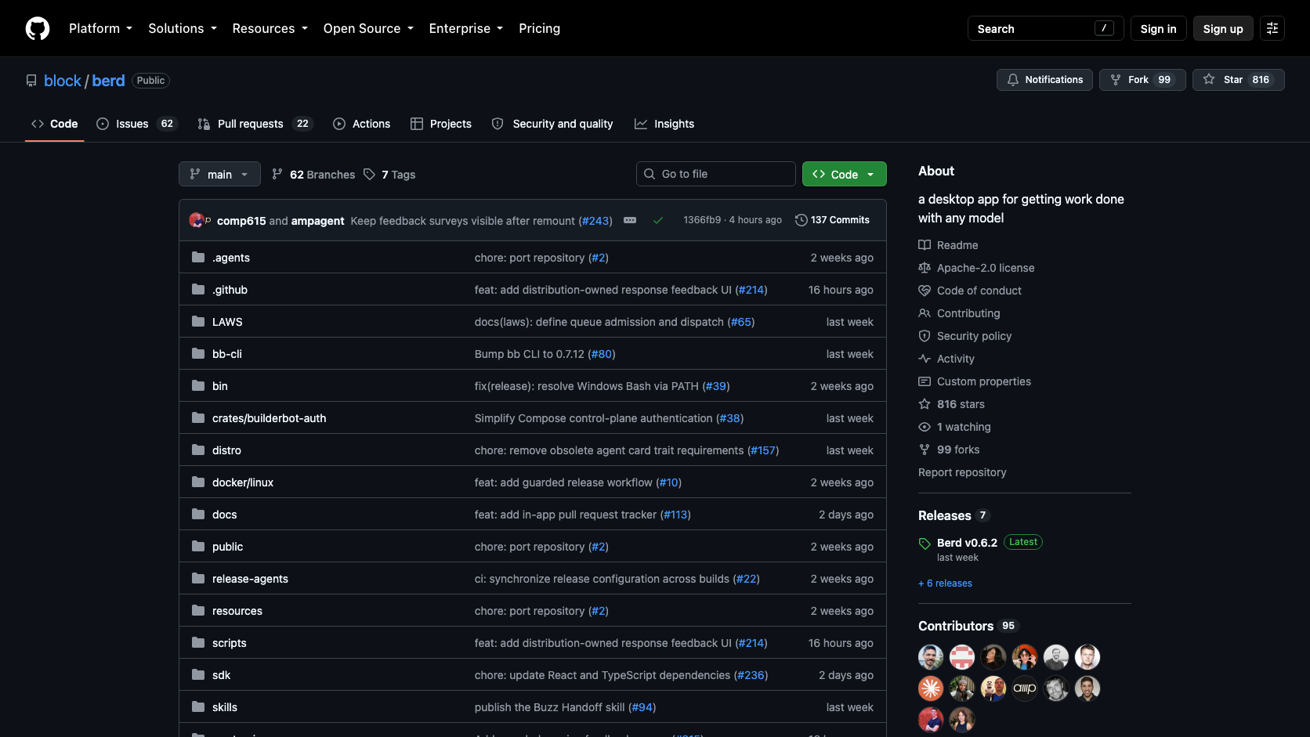This screenshot has height=737, width=1310.
Task: Fork the berd repository
Action: click(x=1142, y=80)
